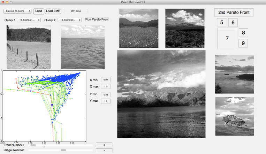Click the Front Number slider
The width and height of the screenshot is (266, 154).
[x=61, y=145]
